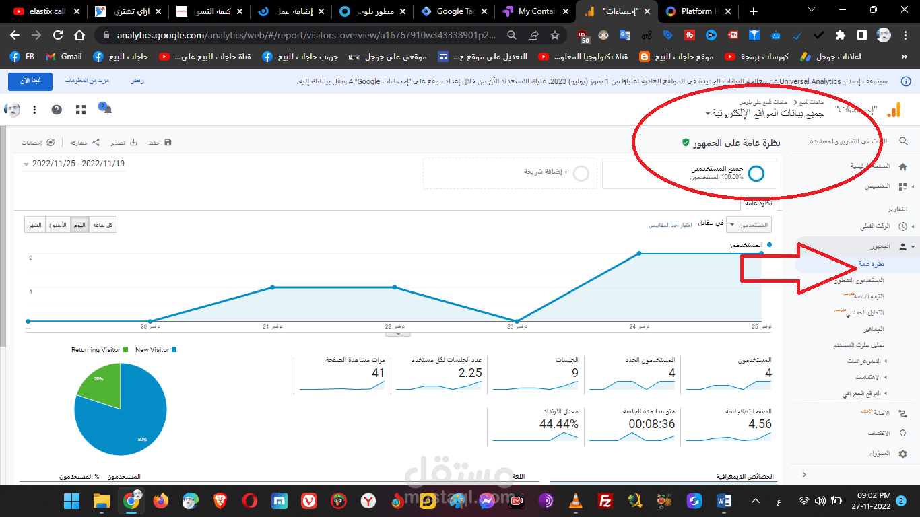
Task: Select the كل ساعة hourly granularity
Action: (103, 225)
